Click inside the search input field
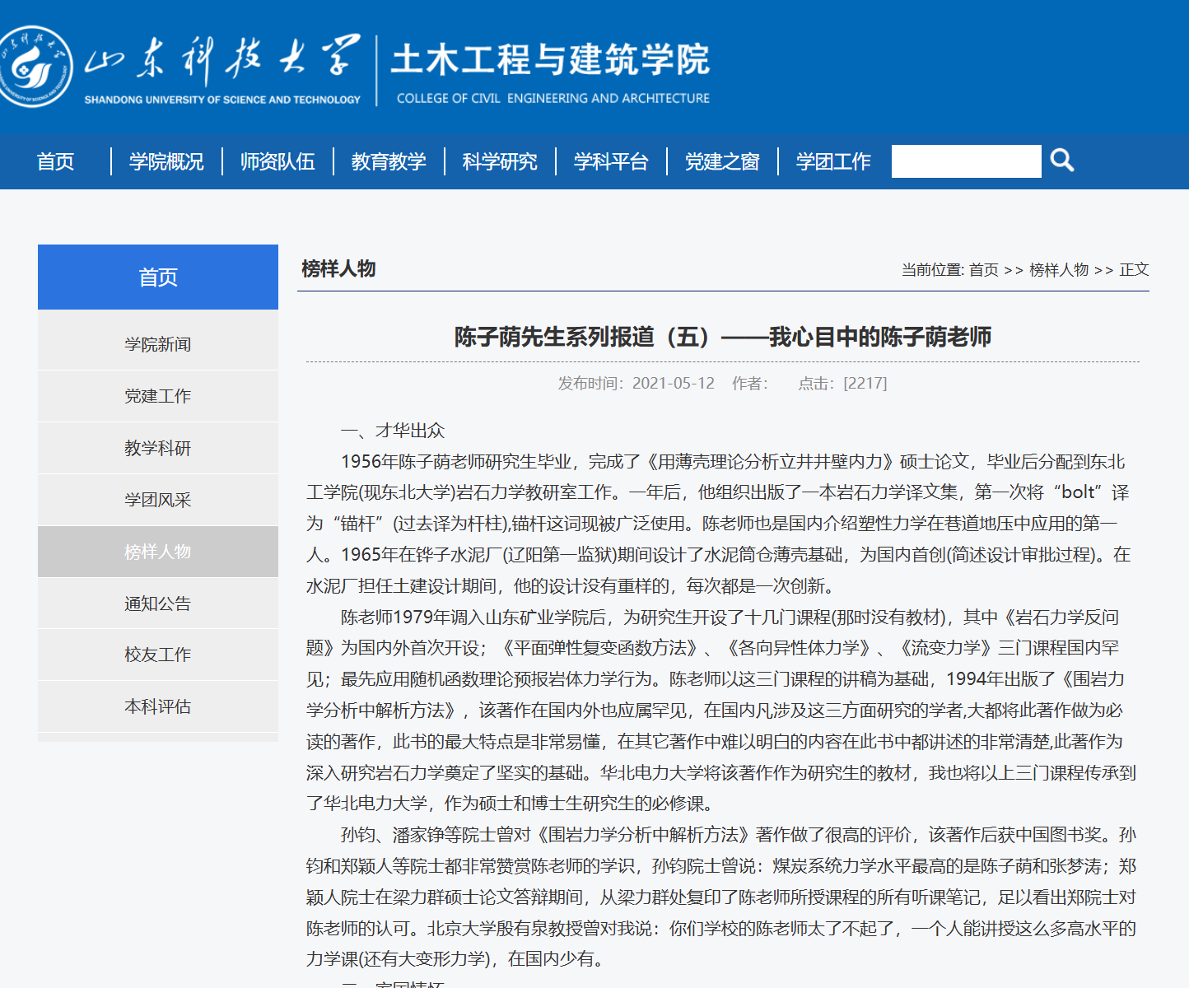 tap(965, 161)
